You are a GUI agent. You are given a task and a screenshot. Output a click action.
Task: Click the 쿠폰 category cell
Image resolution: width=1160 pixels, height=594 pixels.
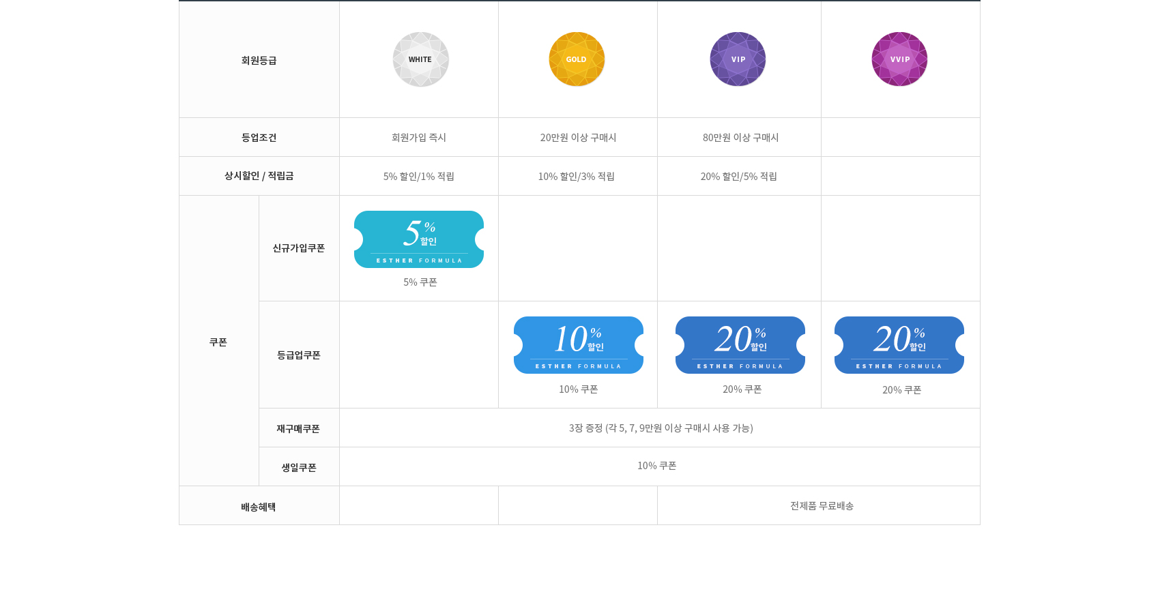(x=218, y=342)
